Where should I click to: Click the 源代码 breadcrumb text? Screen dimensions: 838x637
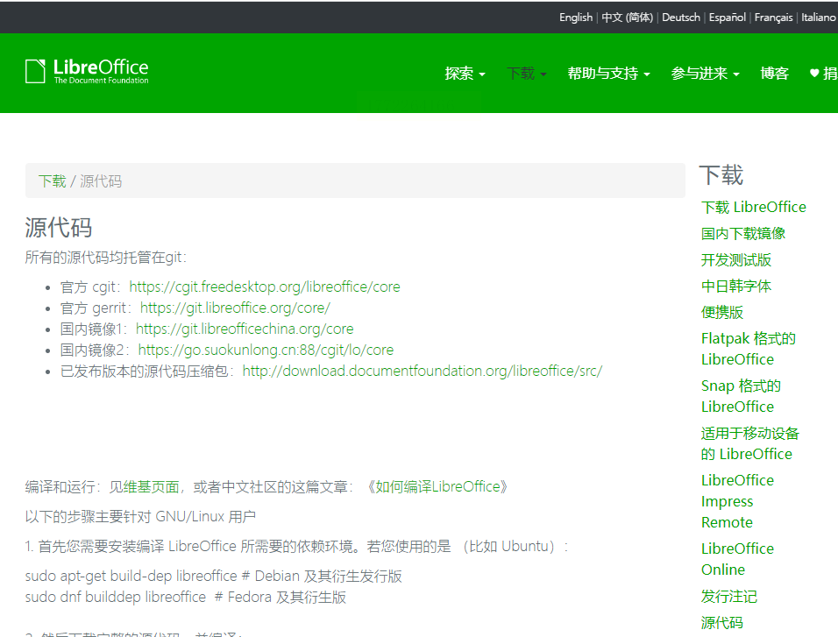(101, 181)
